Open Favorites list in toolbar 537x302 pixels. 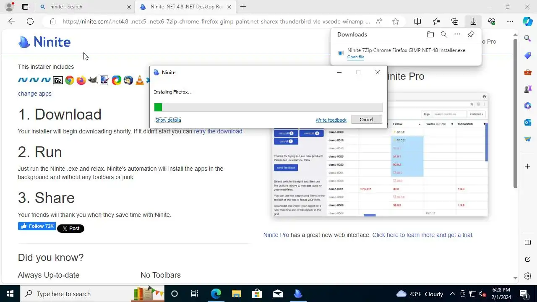coord(436,21)
